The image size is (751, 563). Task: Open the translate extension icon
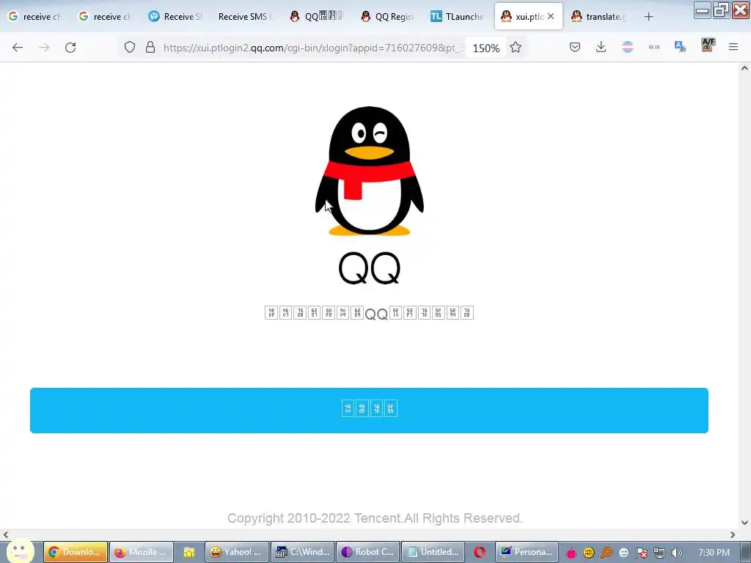(680, 46)
